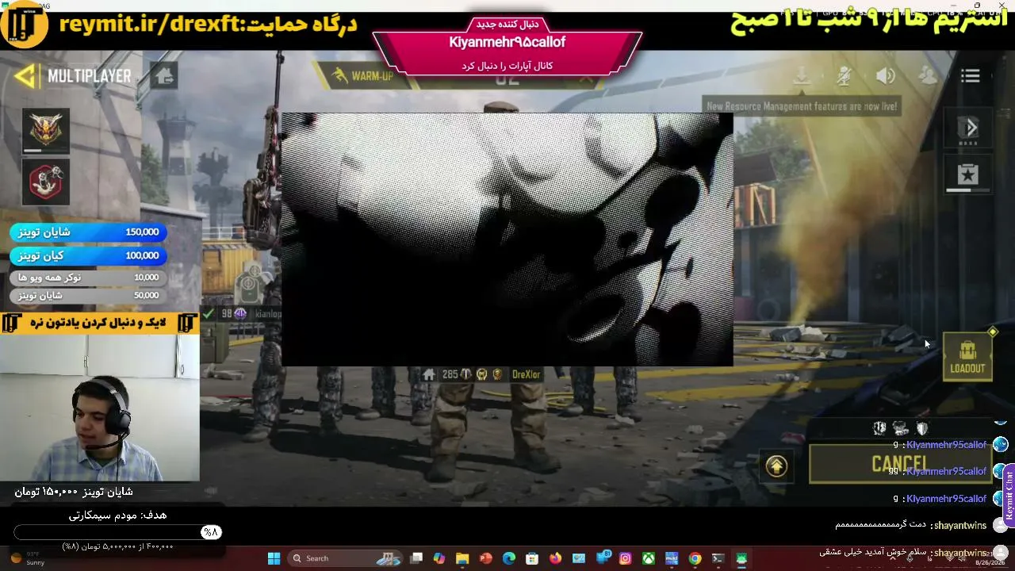The height and width of the screenshot is (571, 1015).
Task: Click the 50,000 donor row
Action: [x=88, y=295]
